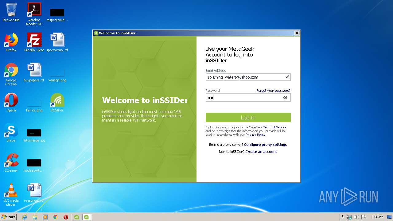Image resolution: width=393 pixels, height=221 pixels.
Task: Open Internet Explorer in taskbar
Action: point(24,217)
